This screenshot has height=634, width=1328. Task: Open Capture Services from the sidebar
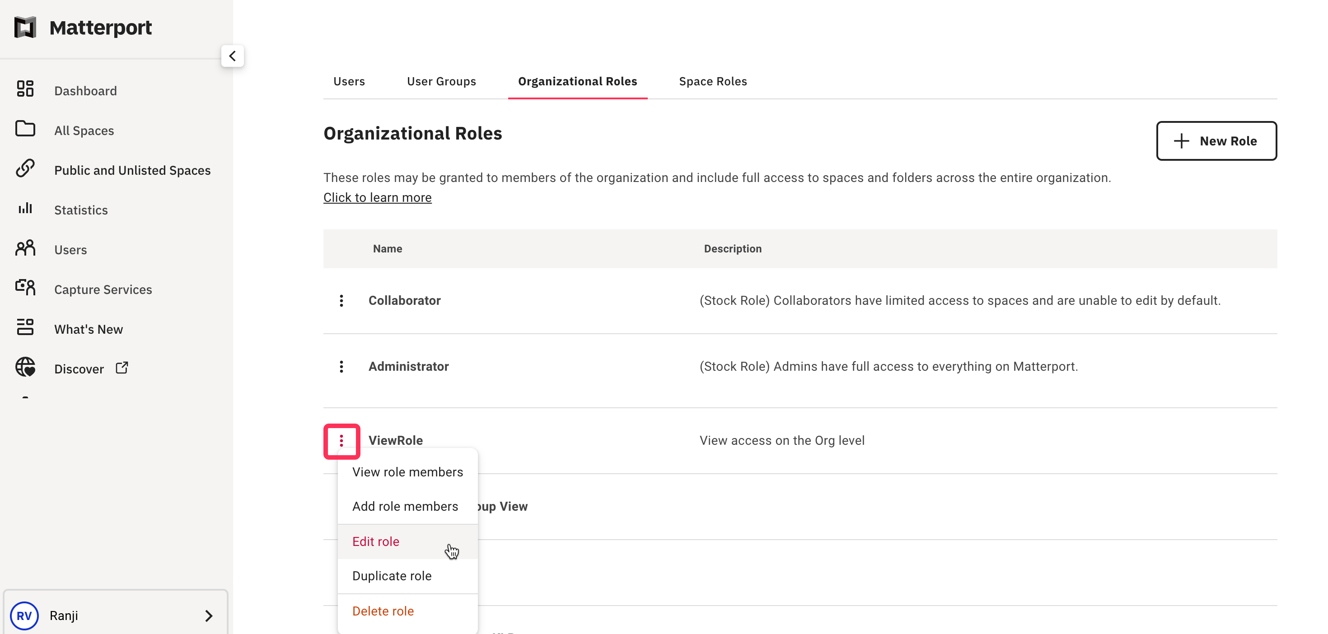[103, 289]
